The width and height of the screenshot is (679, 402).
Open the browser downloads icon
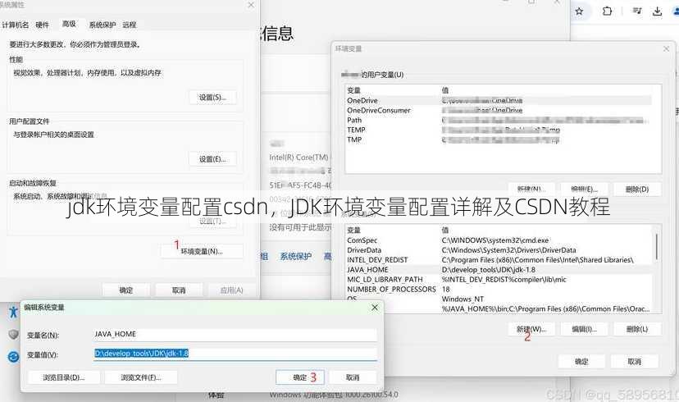[x=657, y=11]
